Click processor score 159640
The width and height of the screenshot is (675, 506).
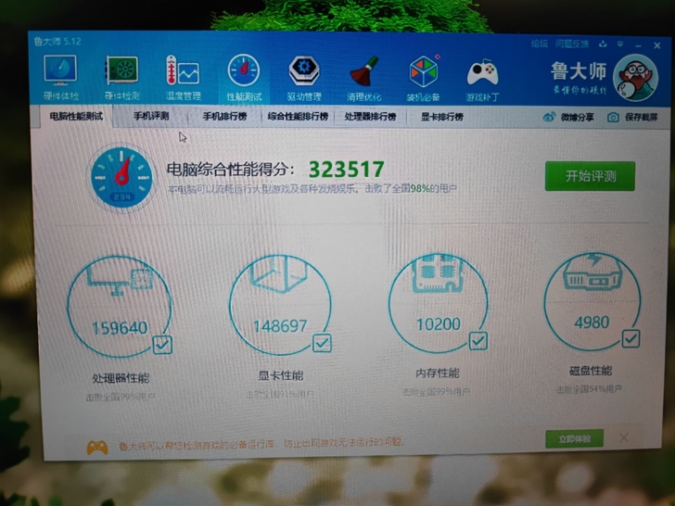[x=120, y=328]
